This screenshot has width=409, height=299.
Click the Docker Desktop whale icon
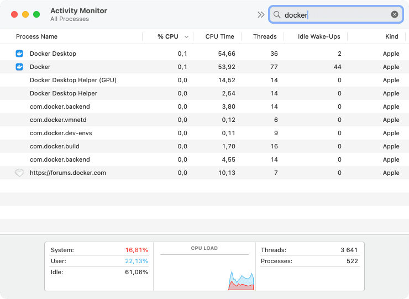coord(19,54)
